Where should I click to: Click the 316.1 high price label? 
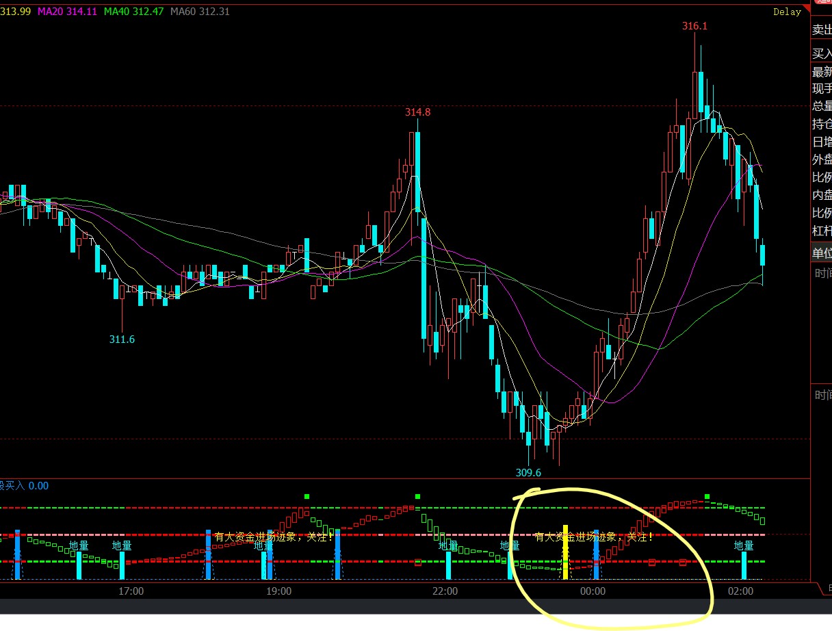point(694,26)
